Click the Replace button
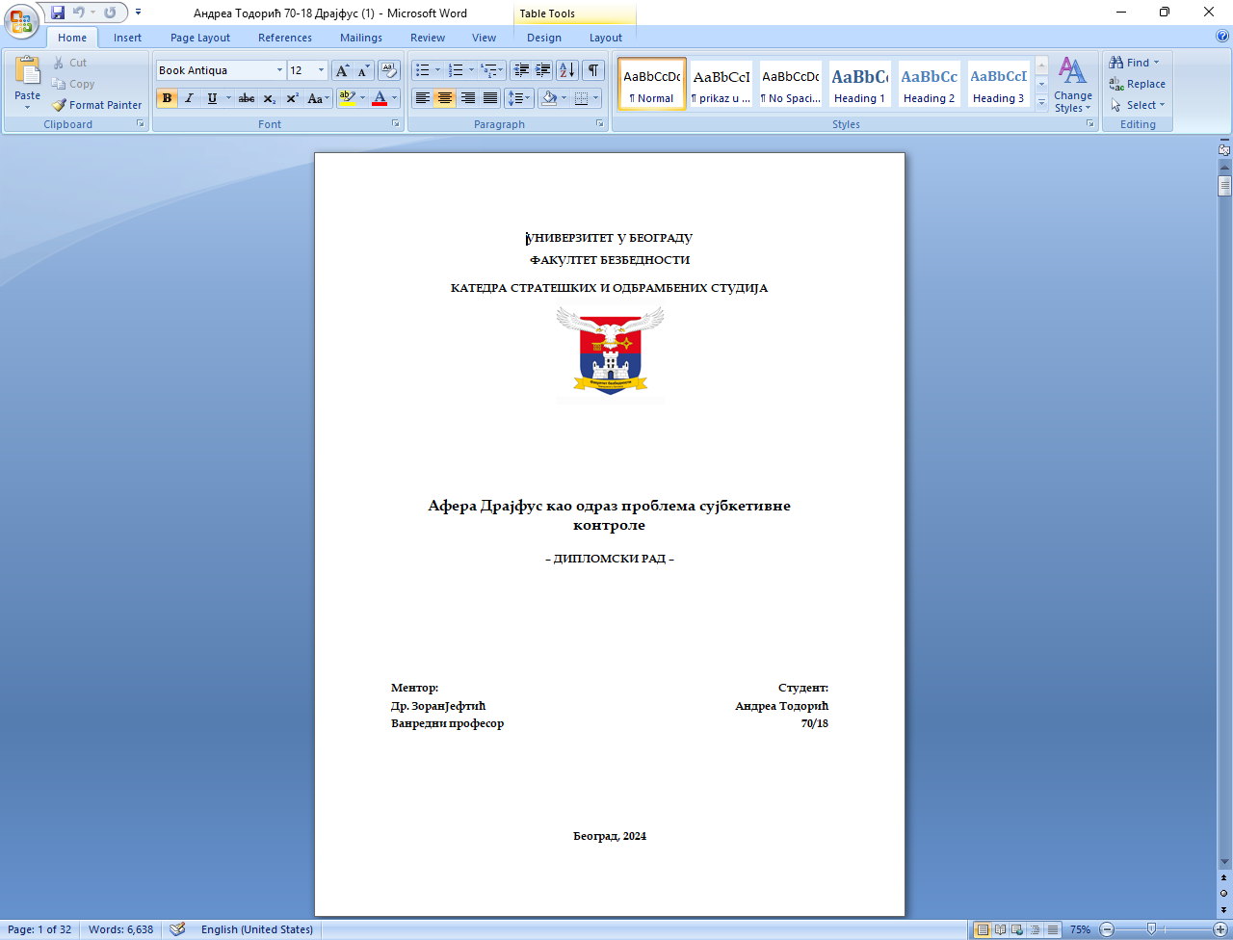 1138,84
